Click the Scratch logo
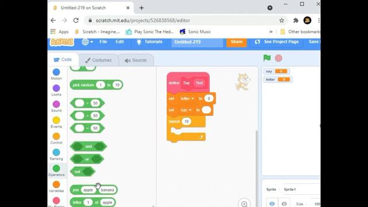Screen dimensions: 368x207 pos(62,42)
